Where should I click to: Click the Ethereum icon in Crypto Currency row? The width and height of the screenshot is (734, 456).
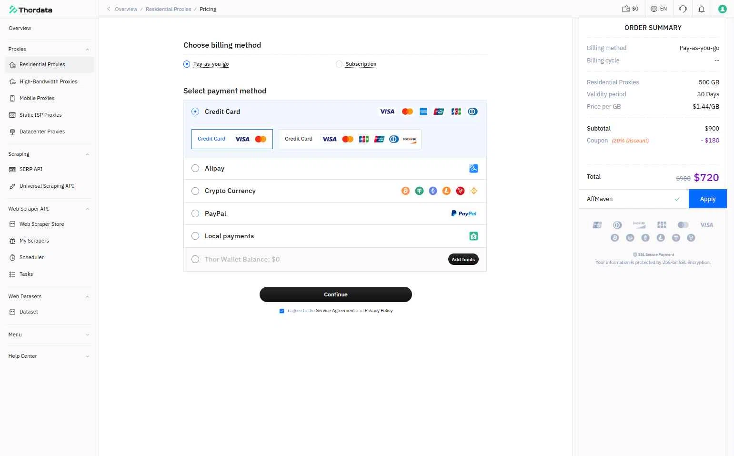point(433,191)
